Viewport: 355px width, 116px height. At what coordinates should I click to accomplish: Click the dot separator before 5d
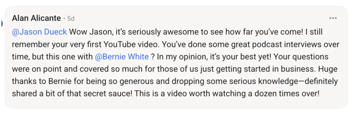[x=64, y=19]
